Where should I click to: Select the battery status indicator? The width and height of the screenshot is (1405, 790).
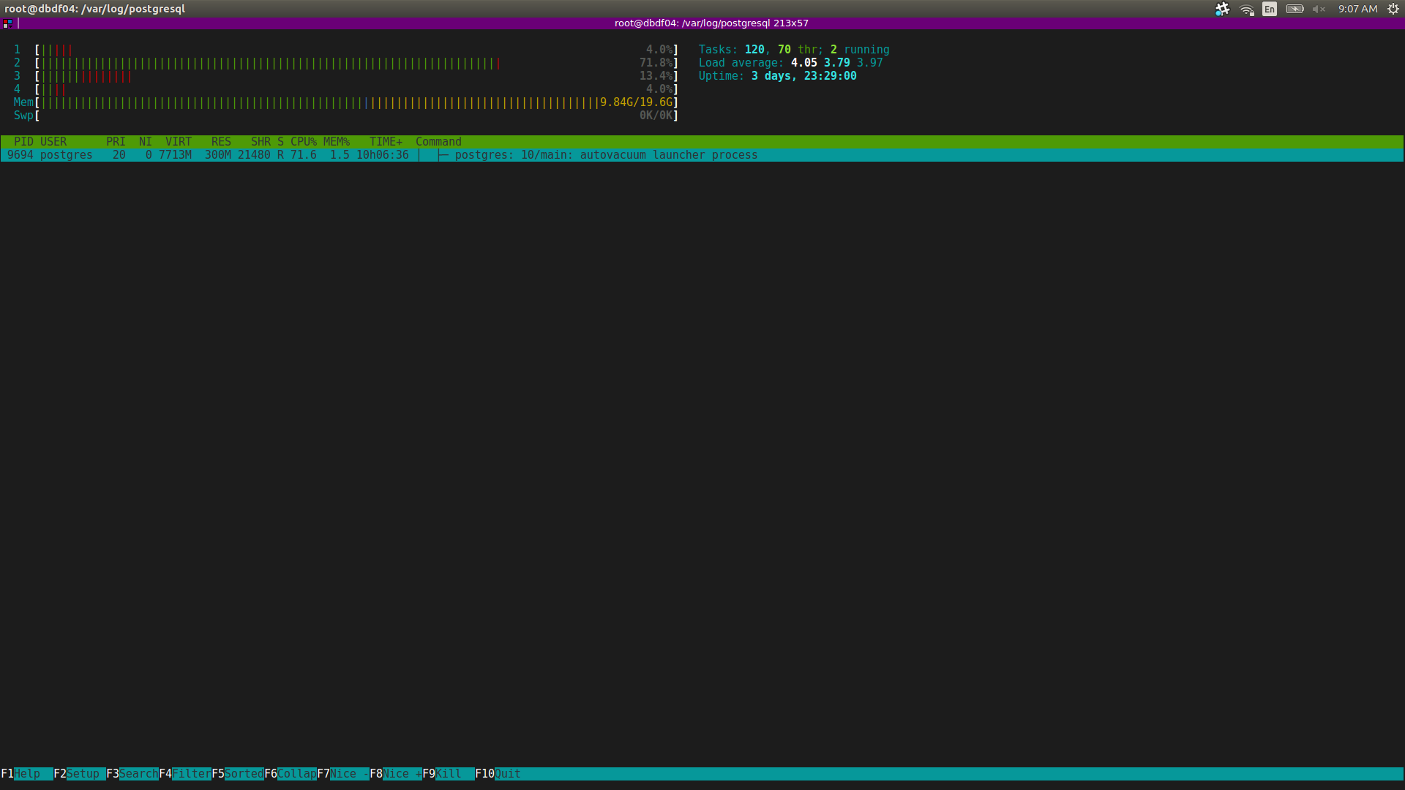tap(1295, 9)
